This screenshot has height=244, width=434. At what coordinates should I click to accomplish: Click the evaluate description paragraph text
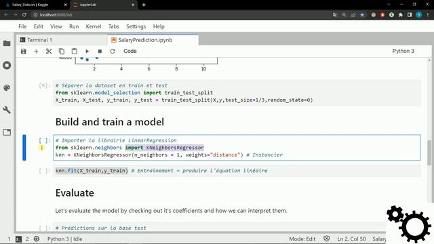171,211
